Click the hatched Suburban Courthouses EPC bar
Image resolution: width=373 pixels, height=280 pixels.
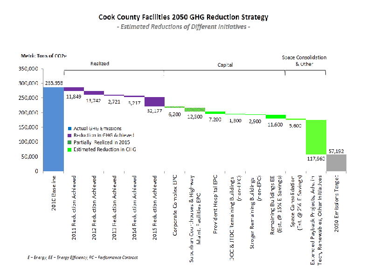(x=194, y=110)
